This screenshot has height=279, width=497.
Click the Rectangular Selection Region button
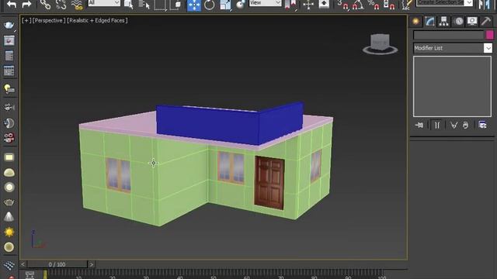click(x=160, y=5)
